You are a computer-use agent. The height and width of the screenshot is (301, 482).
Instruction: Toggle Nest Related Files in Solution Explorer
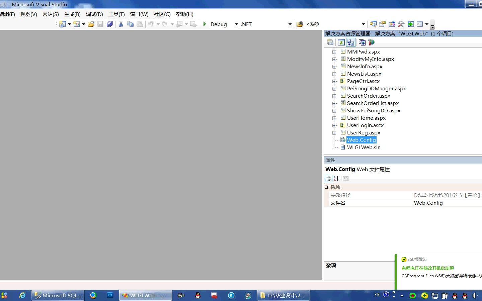click(x=351, y=42)
